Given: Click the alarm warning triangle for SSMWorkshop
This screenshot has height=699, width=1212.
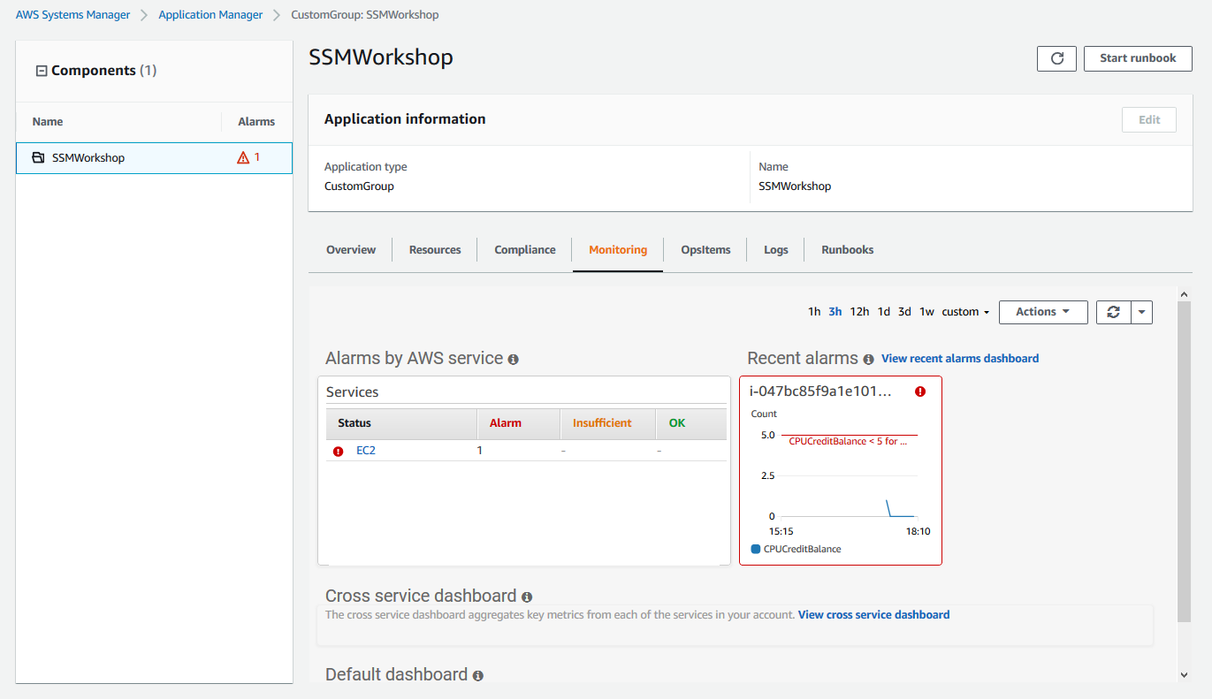Looking at the screenshot, I should point(243,158).
